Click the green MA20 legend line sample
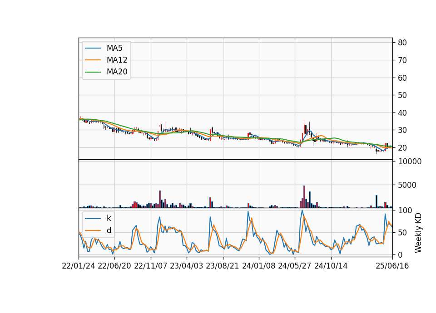This screenshot has height=313, width=436. click(x=93, y=72)
